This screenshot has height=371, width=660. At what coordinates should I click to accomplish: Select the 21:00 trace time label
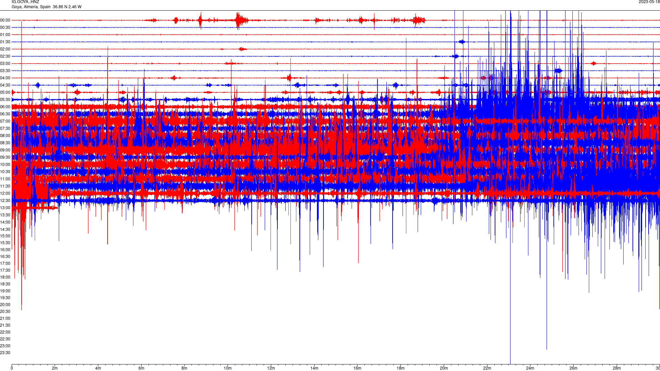point(5,318)
